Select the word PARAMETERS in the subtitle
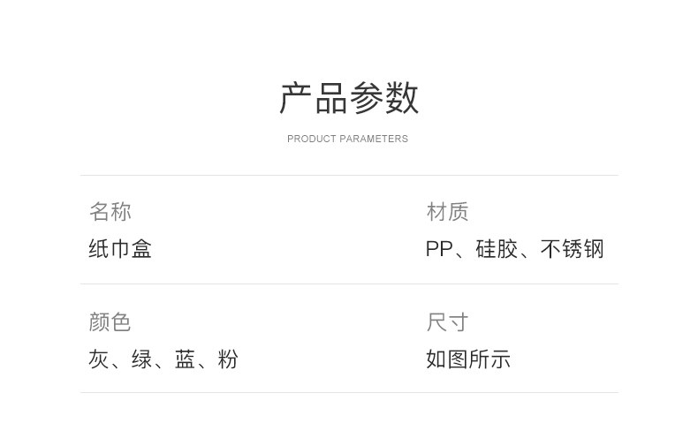Screen dimensions: 698x446 click(x=374, y=139)
